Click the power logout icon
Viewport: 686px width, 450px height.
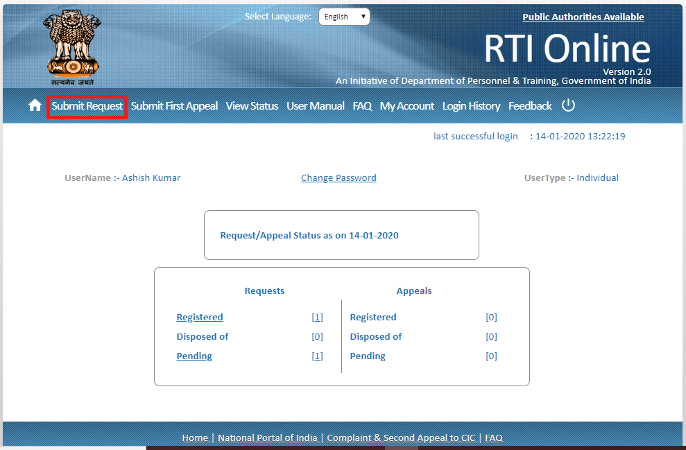coord(568,105)
